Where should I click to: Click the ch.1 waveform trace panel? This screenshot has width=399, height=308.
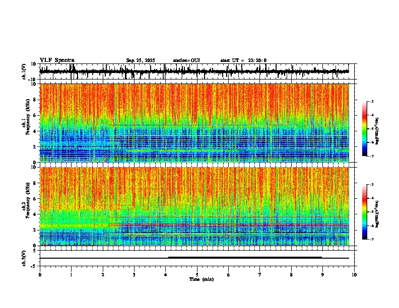(x=196, y=71)
